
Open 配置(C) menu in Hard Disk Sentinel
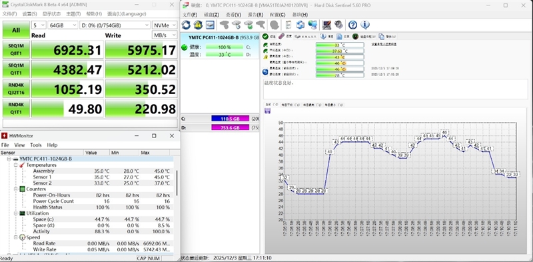point(277,15)
